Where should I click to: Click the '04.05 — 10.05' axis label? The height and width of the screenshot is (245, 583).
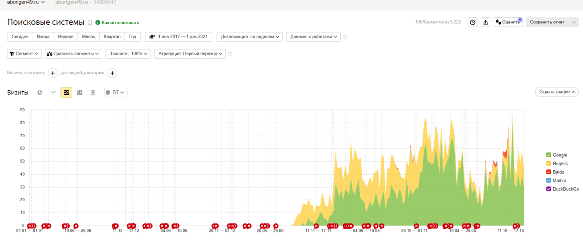point(366,231)
